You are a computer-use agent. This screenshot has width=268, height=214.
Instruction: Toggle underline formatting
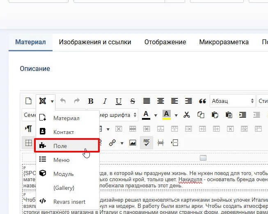click(119, 101)
